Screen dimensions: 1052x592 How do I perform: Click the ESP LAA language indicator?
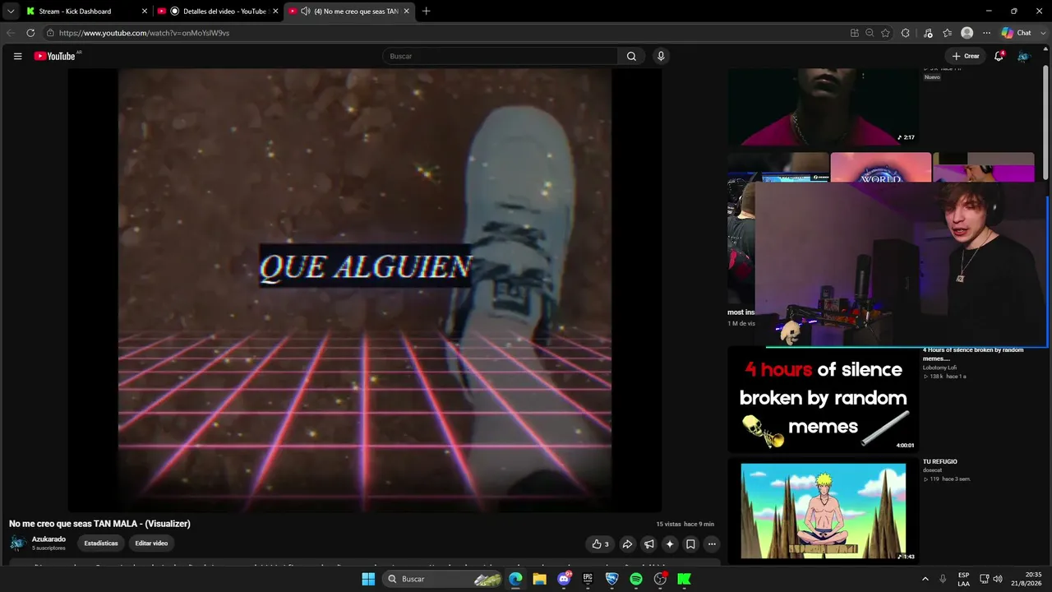[963, 579]
